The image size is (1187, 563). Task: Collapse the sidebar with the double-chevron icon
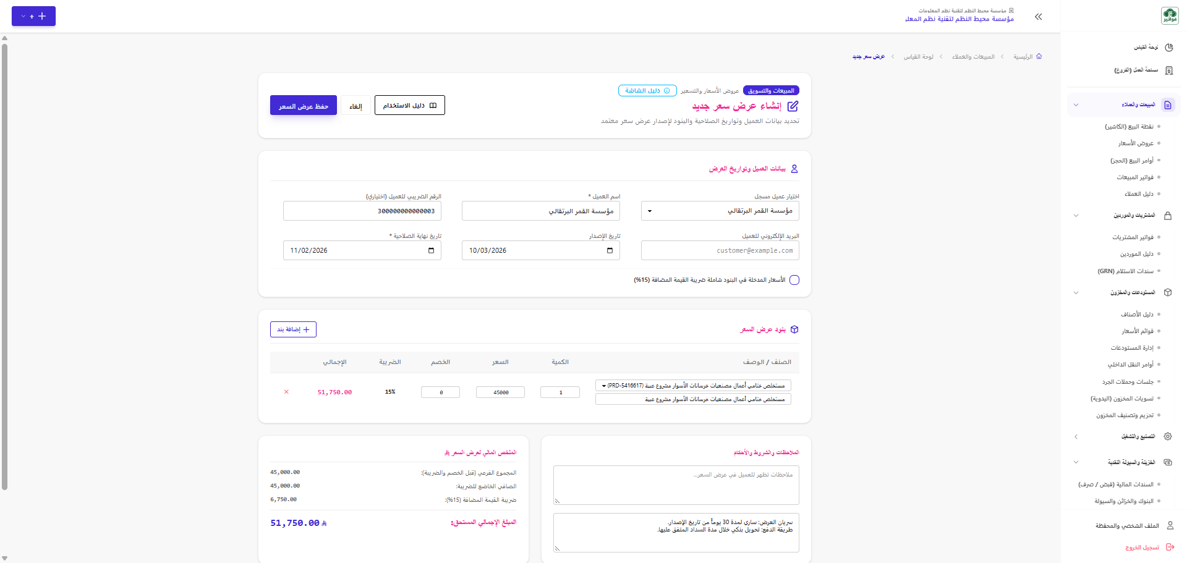coord(1039,17)
